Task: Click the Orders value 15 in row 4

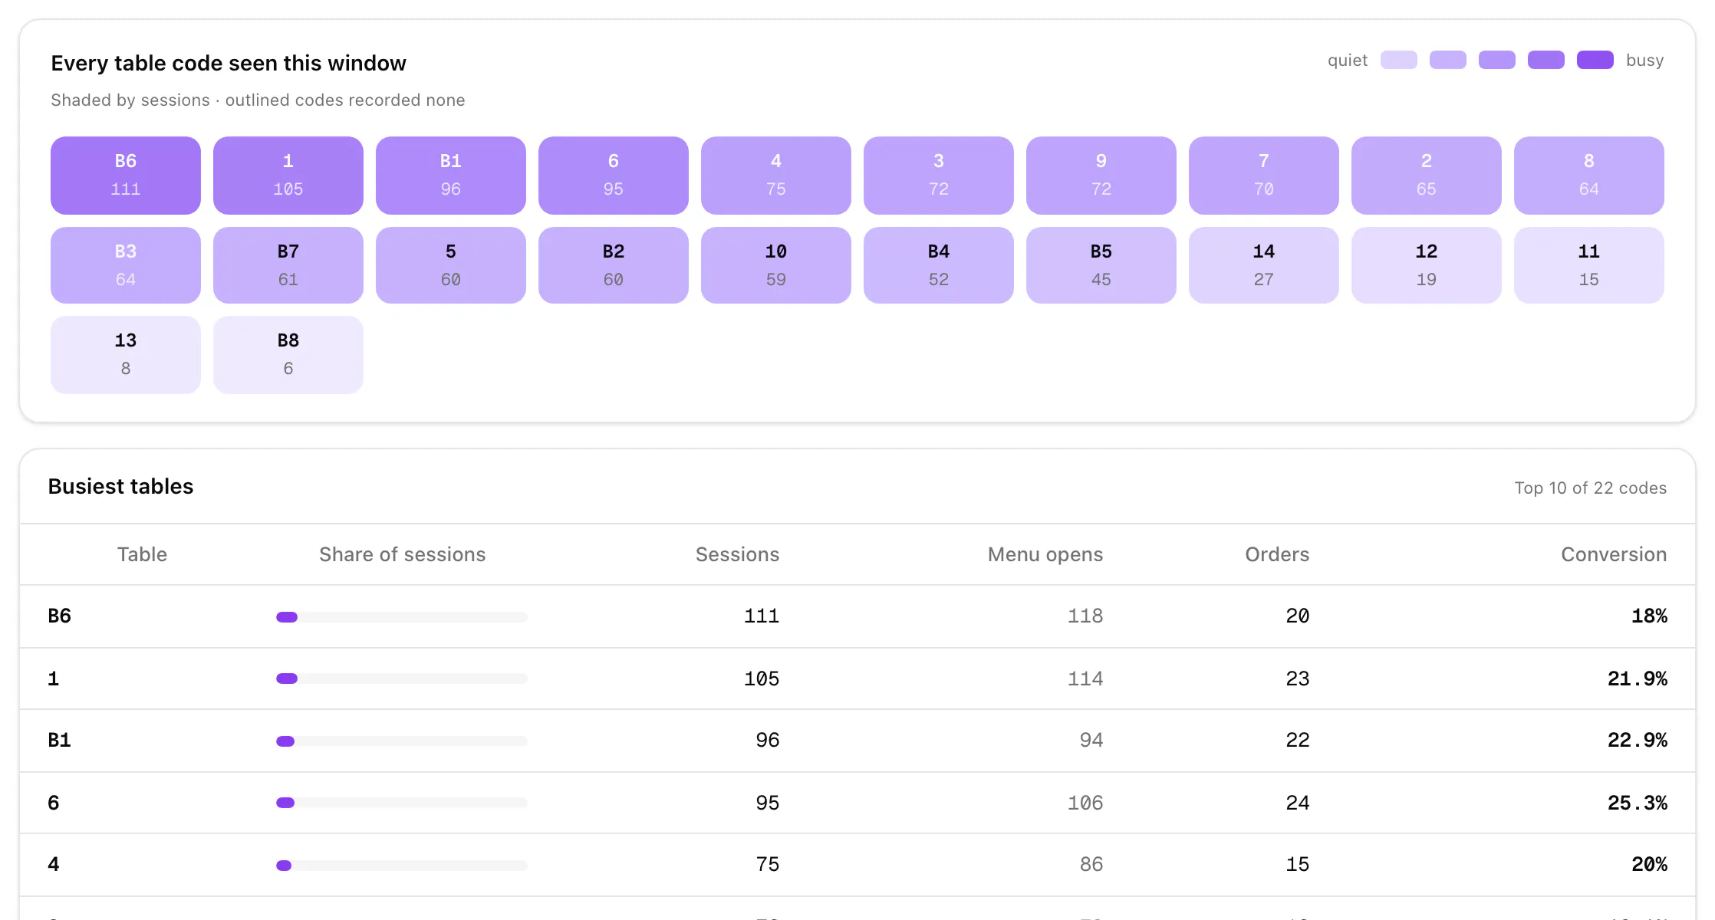Action: (x=1298, y=864)
